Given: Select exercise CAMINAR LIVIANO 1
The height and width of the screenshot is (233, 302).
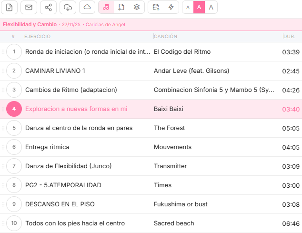Looking at the screenshot, I should [55, 71].
